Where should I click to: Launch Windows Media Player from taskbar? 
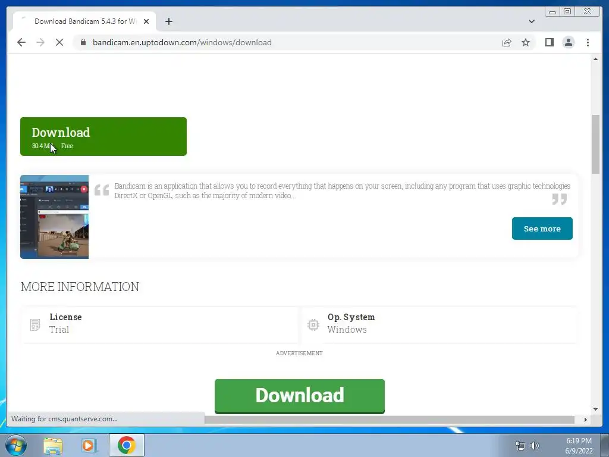click(89, 446)
